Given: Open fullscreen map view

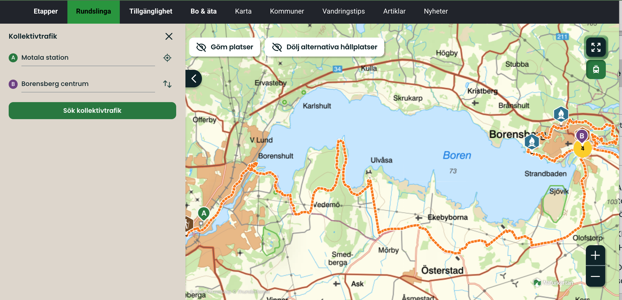Looking at the screenshot, I should 596,47.
